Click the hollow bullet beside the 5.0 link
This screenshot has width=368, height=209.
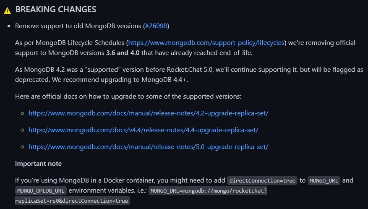point(22,147)
